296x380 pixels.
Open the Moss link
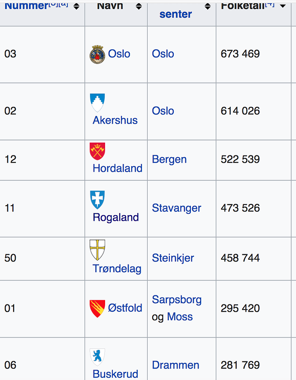click(x=180, y=316)
